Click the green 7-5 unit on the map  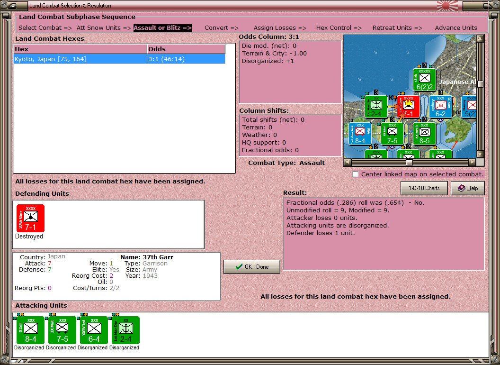[x=392, y=134]
